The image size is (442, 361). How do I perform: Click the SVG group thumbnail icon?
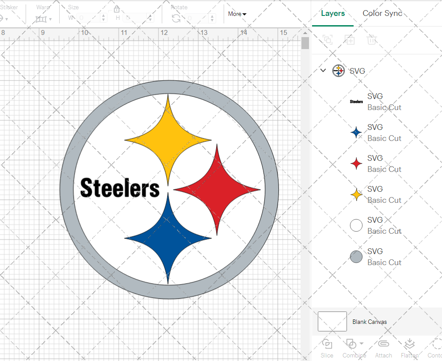point(338,71)
